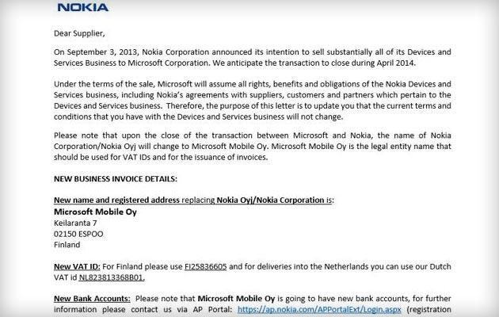Viewport: 499px width, 317px height.
Task: Click the 'NEW BUSINESS INVOICE DETAILS:' heading
Action: pyautogui.click(x=115, y=178)
